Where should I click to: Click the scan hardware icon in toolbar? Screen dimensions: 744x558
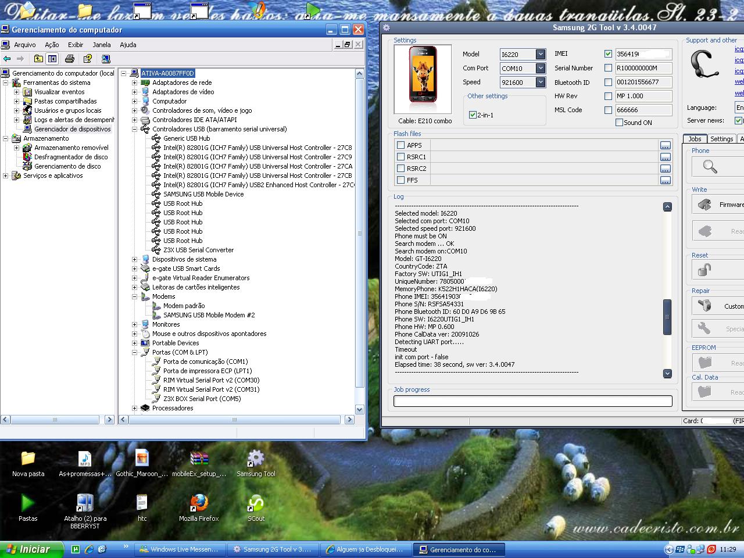point(106,59)
